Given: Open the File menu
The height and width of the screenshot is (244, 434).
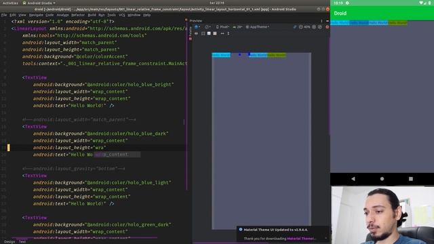Looking at the screenshot, I should click(4, 15).
